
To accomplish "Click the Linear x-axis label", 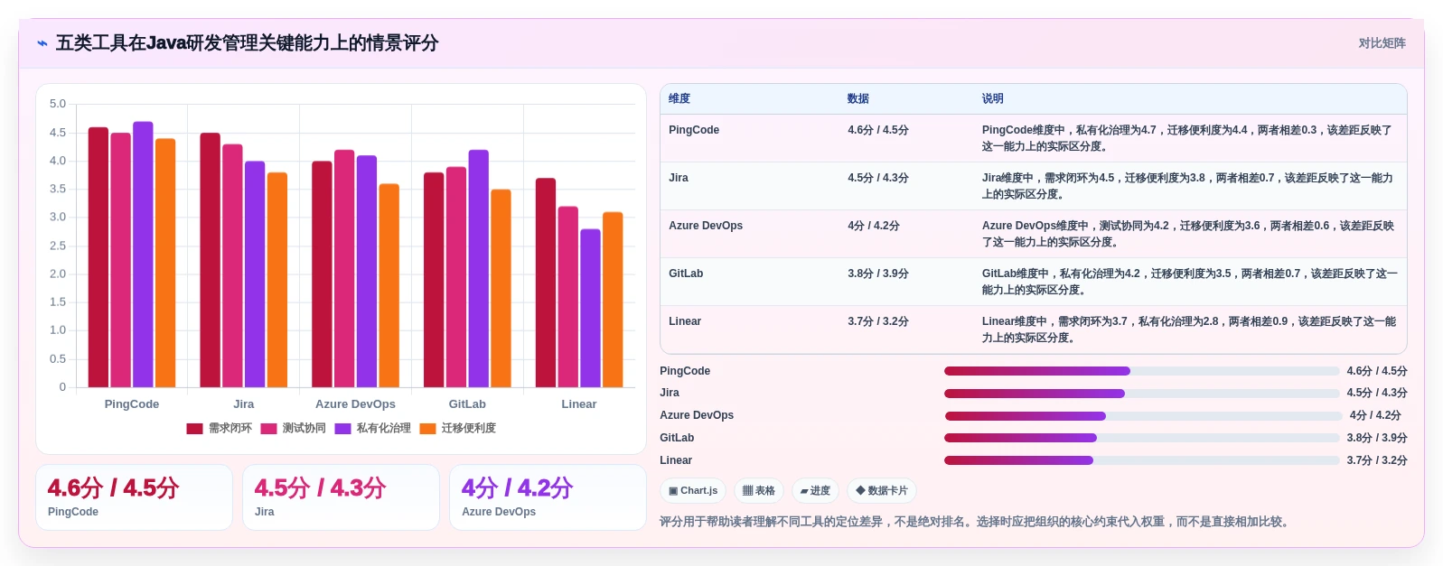I will coord(579,404).
